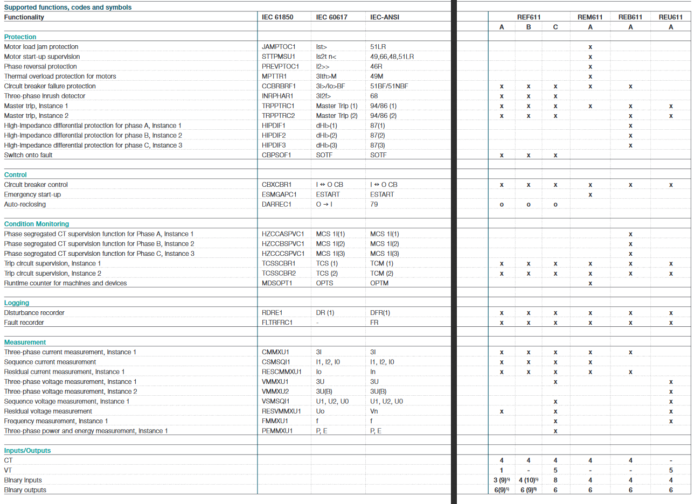Screen dimensions: 695x504
Task: Click the 'PREVPTOC1' code
Action: (x=280, y=67)
